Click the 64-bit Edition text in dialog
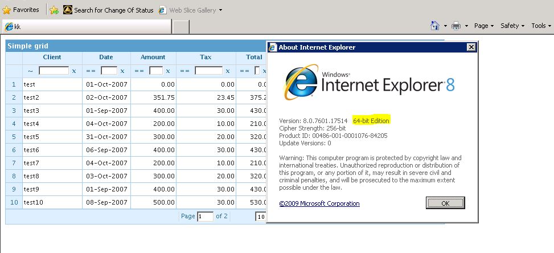The height and width of the screenshot is (253, 554). click(x=371, y=121)
